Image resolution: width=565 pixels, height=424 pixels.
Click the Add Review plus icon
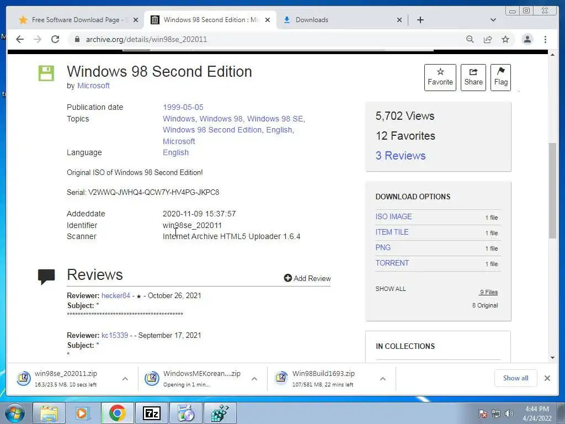pyautogui.click(x=287, y=278)
